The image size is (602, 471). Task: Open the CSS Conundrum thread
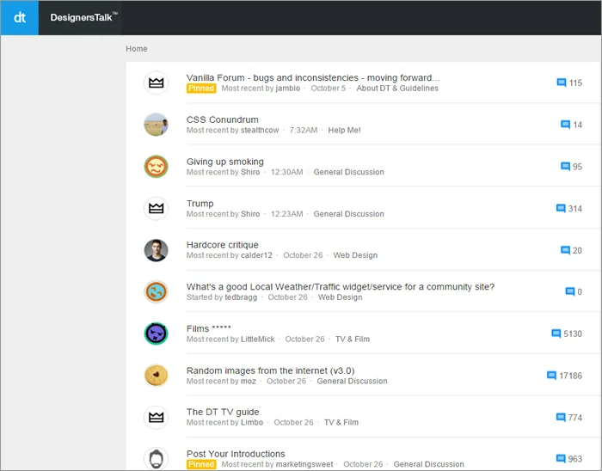pos(222,119)
